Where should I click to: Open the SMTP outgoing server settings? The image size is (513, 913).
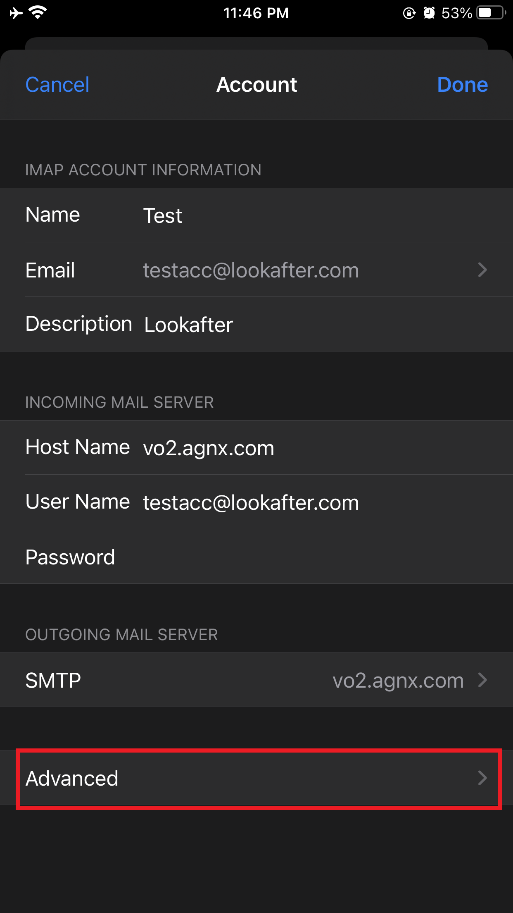[x=256, y=680]
